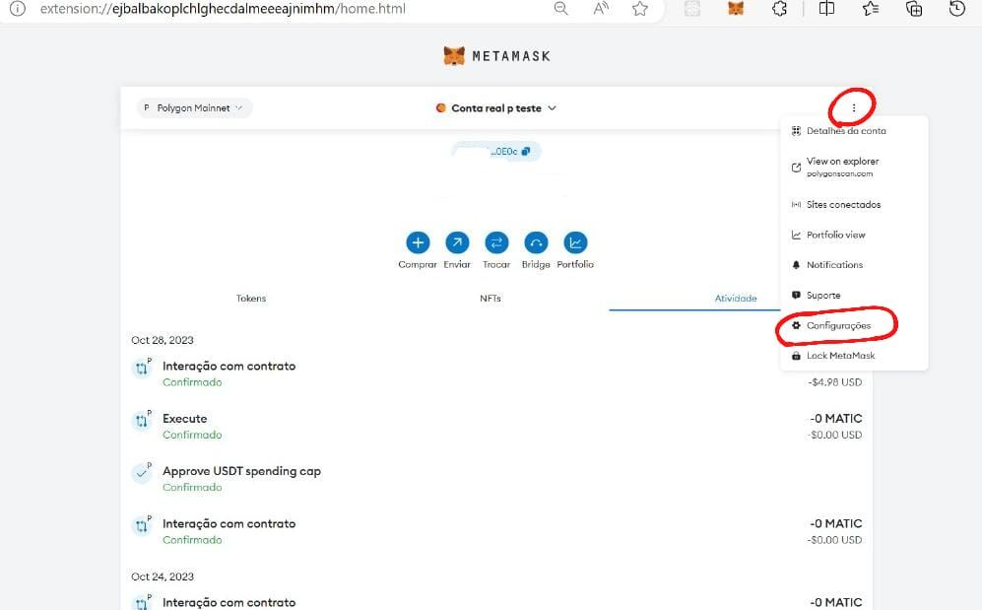982x610 pixels.
Task: Open the Oct 24 Interação com contrato transaction
Action: pos(496,602)
